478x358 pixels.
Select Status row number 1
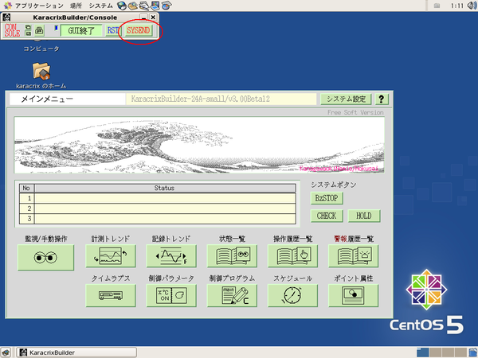(x=157, y=198)
